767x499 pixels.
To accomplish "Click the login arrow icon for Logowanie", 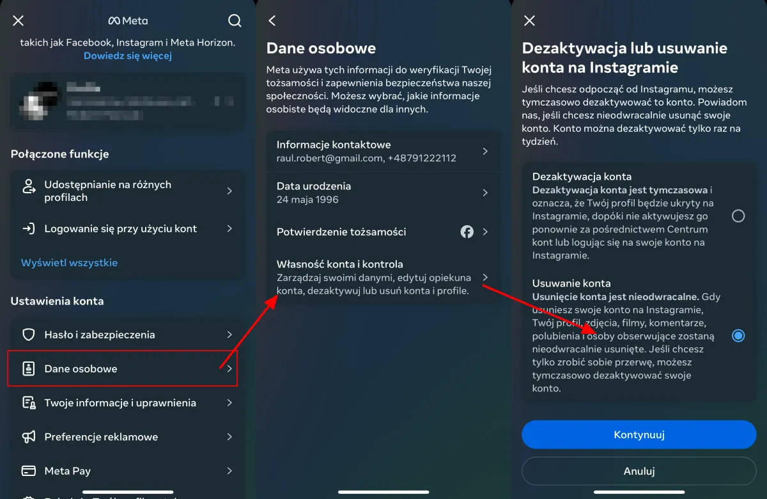I will [x=28, y=228].
